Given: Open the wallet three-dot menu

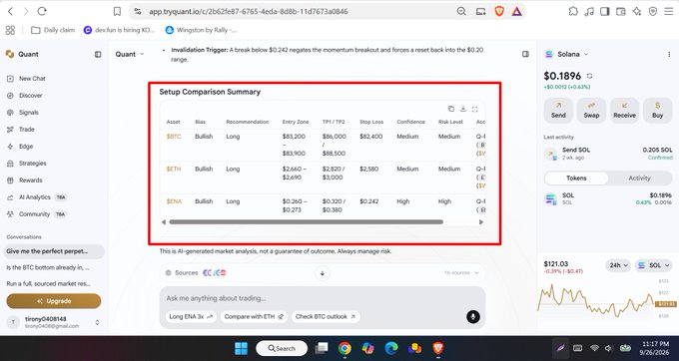Looking at the screenshot, I should pyautogui.click(x=669, y=55).
